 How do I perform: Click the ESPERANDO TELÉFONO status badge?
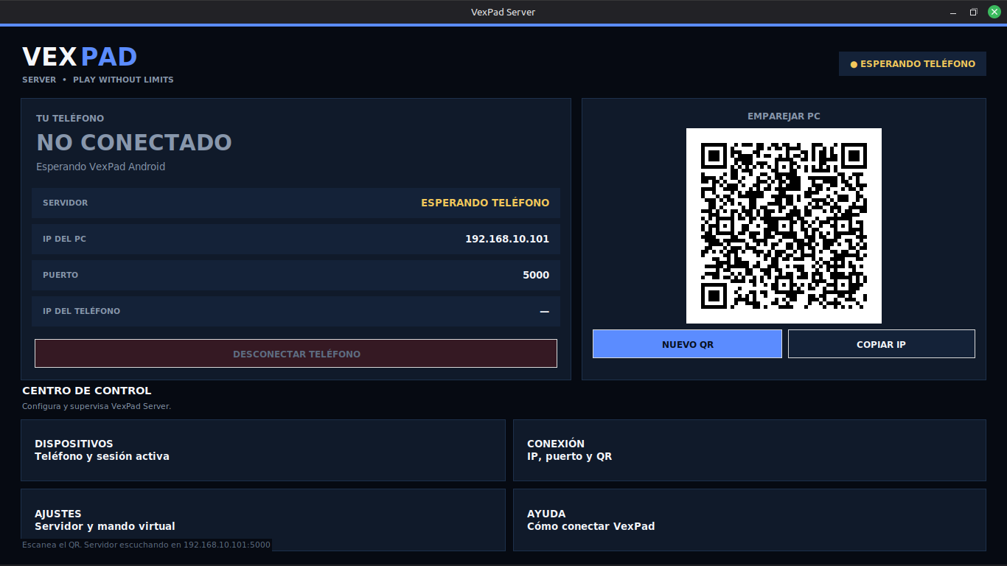tap(913, 64)
